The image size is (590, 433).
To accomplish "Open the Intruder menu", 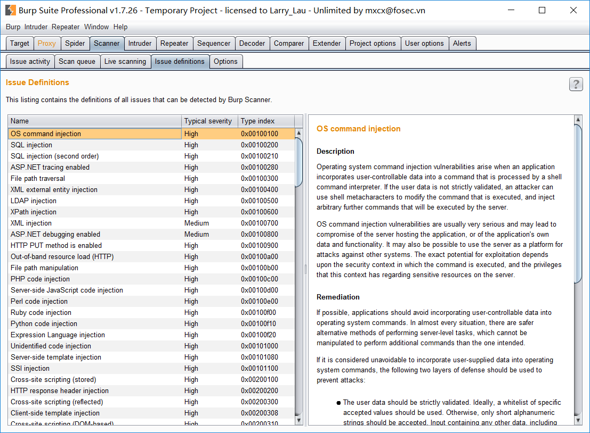I will tap(36, 27).
